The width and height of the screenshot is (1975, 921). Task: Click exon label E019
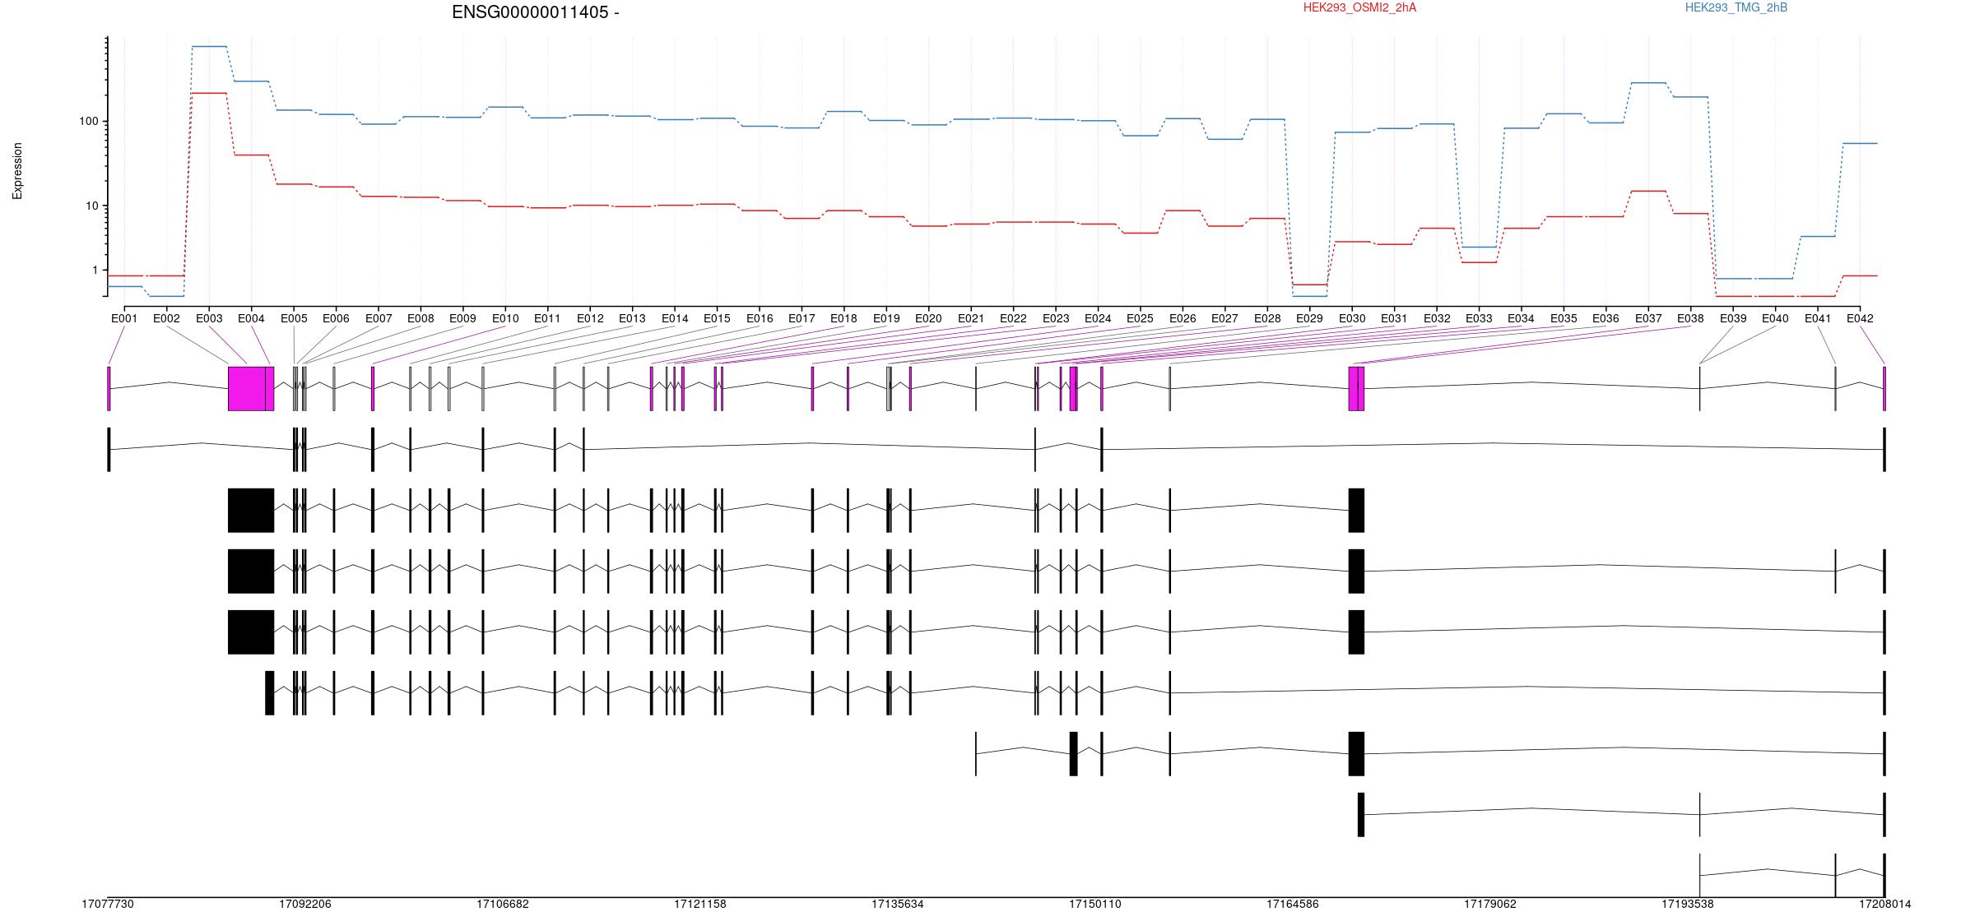click(x=886, y=318)
